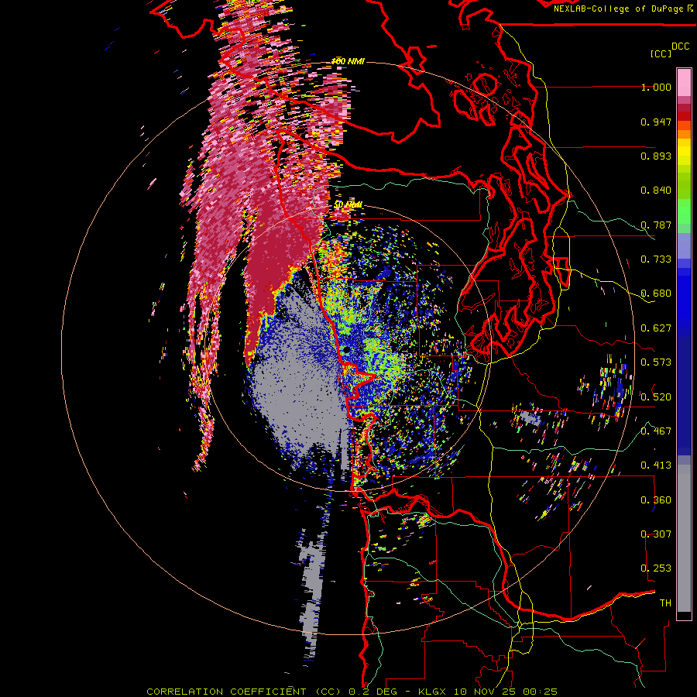Viewport: 697px width, 697px height.
Task: Select the crimson red swatch on the color bar
Action: [684, 108]
